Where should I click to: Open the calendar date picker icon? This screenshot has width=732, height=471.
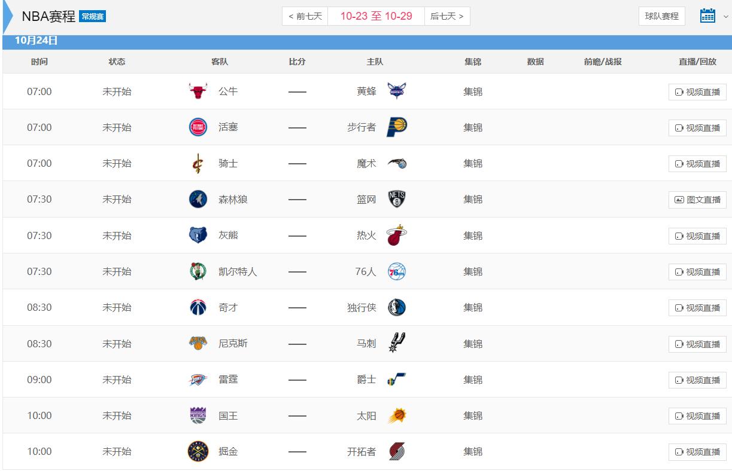click(708, 16)
